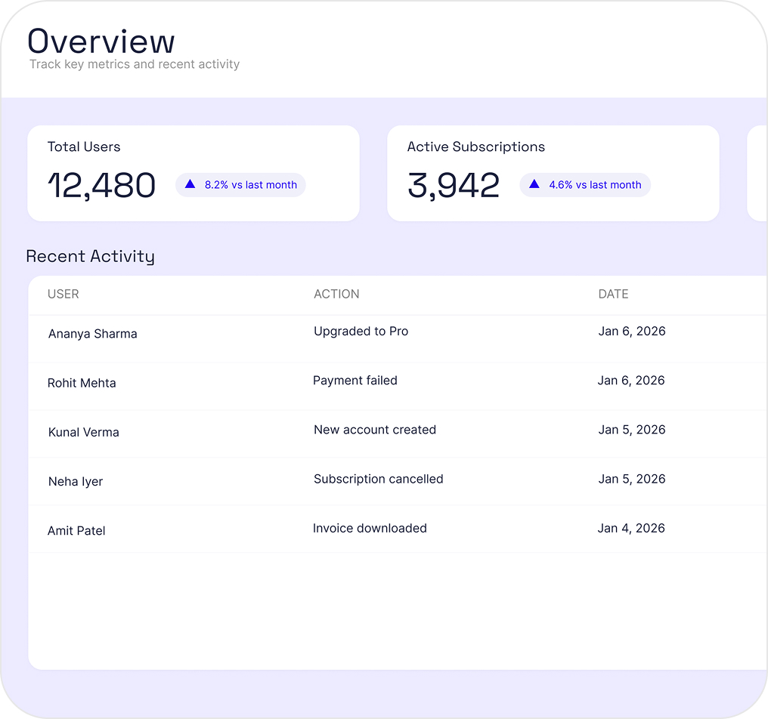Click the 'Payment failed' entry for Rohit Mehta

(355, 381)
